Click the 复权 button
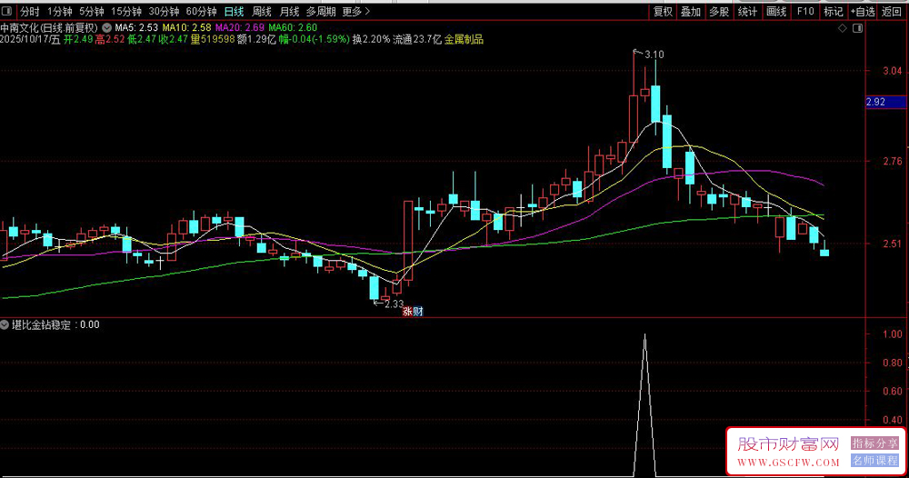 (x=663, y=12)
